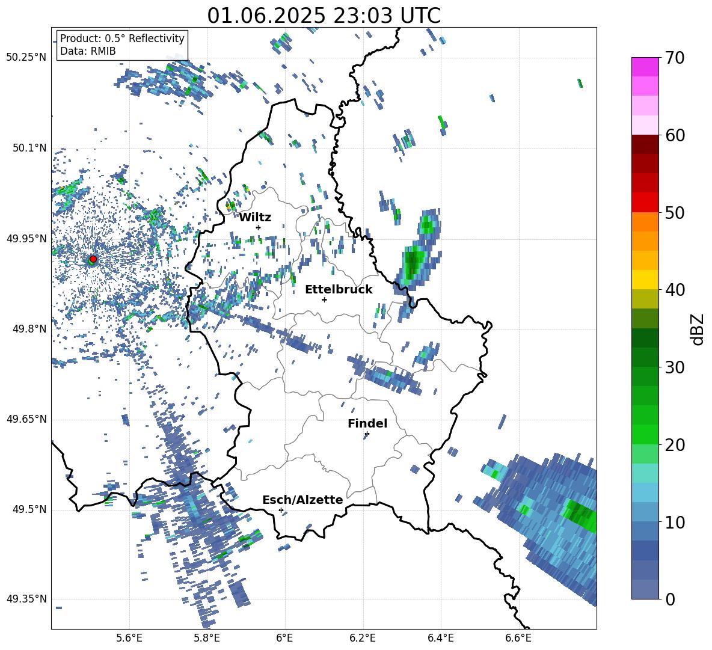The width and height of the screenshot is (712, 650).
Task: Click the 'Product: 0.5° Reflectivity' text
Action: pyautogui.click(x=122, y=38)
